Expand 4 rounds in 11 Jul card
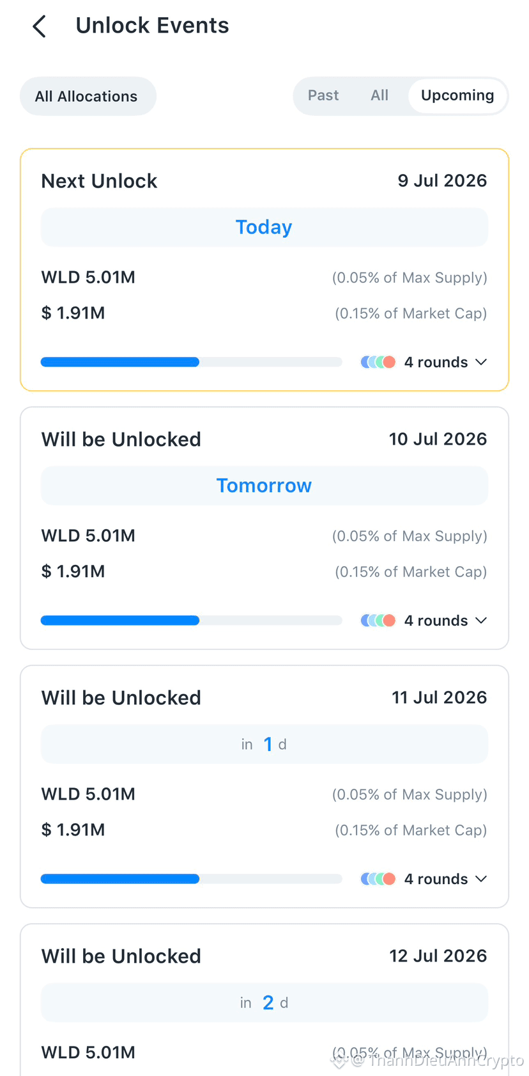 pos(436,879)
